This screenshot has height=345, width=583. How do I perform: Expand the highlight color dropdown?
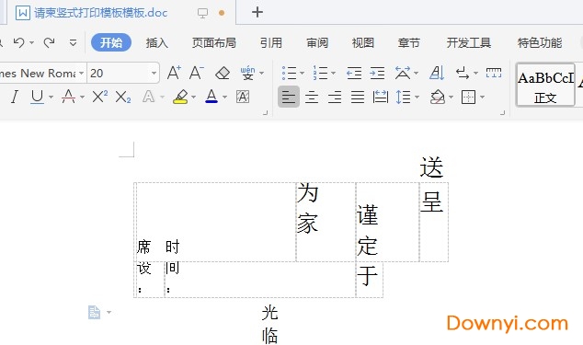193,98
